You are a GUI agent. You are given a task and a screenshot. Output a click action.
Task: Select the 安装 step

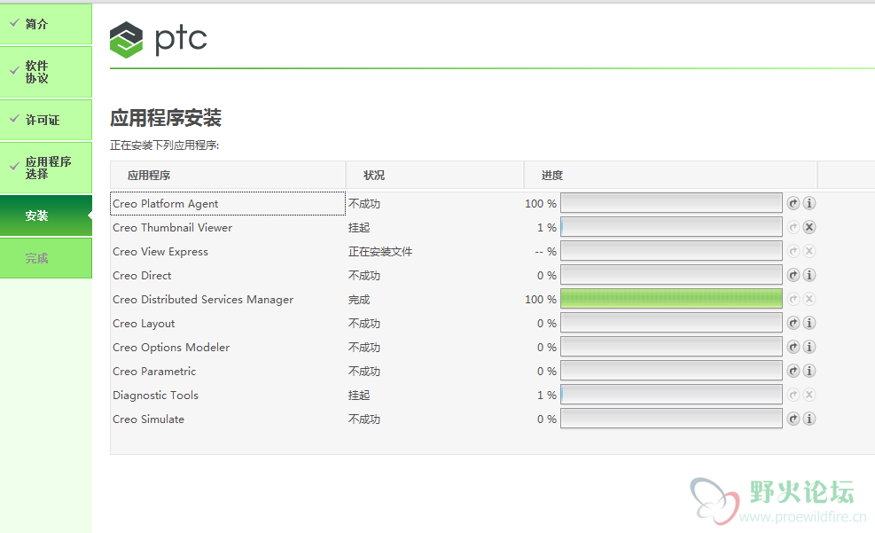46,216
